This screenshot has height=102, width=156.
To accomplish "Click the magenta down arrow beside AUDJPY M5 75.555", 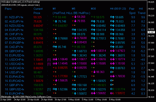I will click(x=75, y=21).
